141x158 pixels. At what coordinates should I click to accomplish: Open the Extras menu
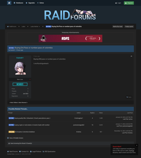[x=41, y=3]
